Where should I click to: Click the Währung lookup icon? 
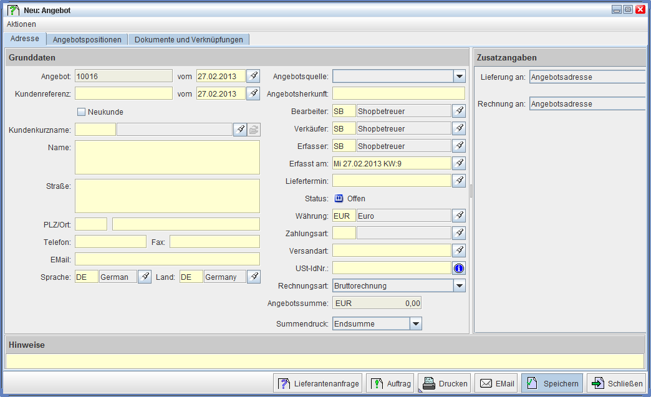coord(459,216)
